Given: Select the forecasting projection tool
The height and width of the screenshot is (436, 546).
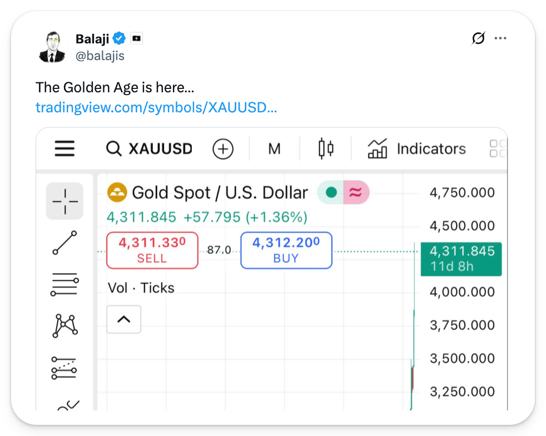Looking at the screenshot, I should [64, 368].
